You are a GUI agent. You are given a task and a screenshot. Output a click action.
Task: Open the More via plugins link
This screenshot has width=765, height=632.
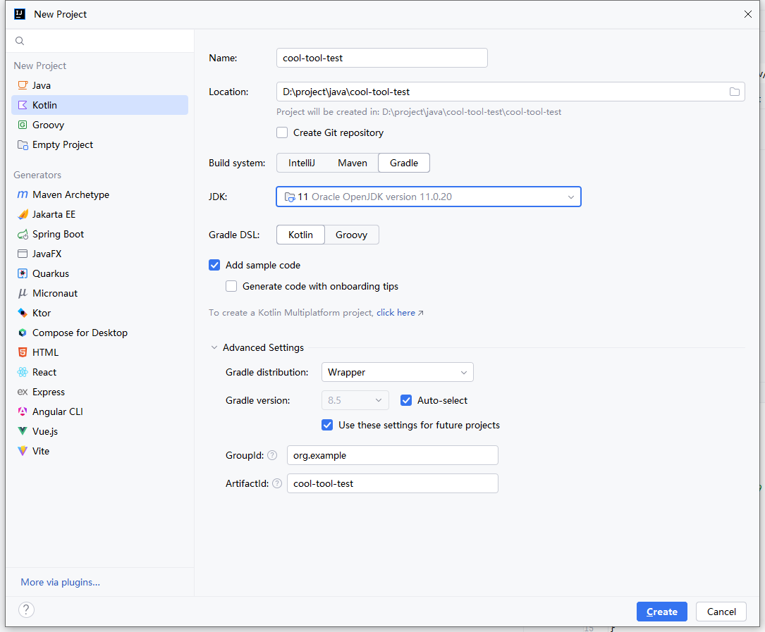[60, 582]
